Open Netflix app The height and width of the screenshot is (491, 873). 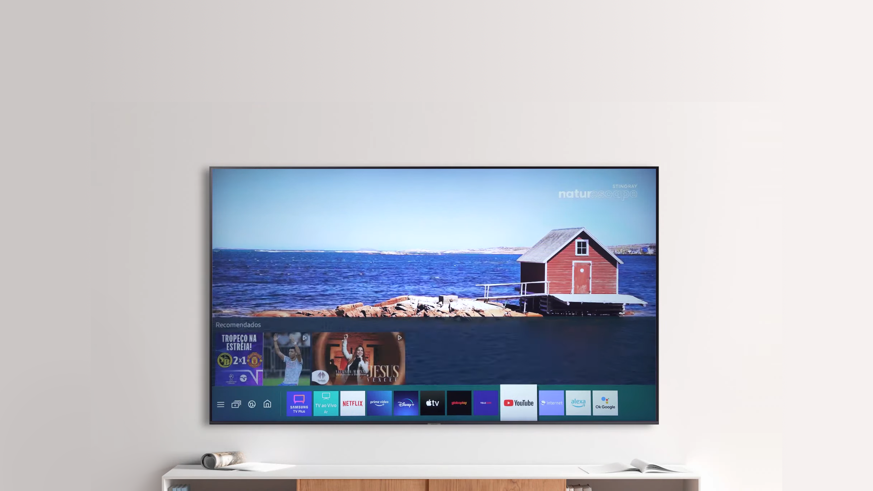coord(352,403)
